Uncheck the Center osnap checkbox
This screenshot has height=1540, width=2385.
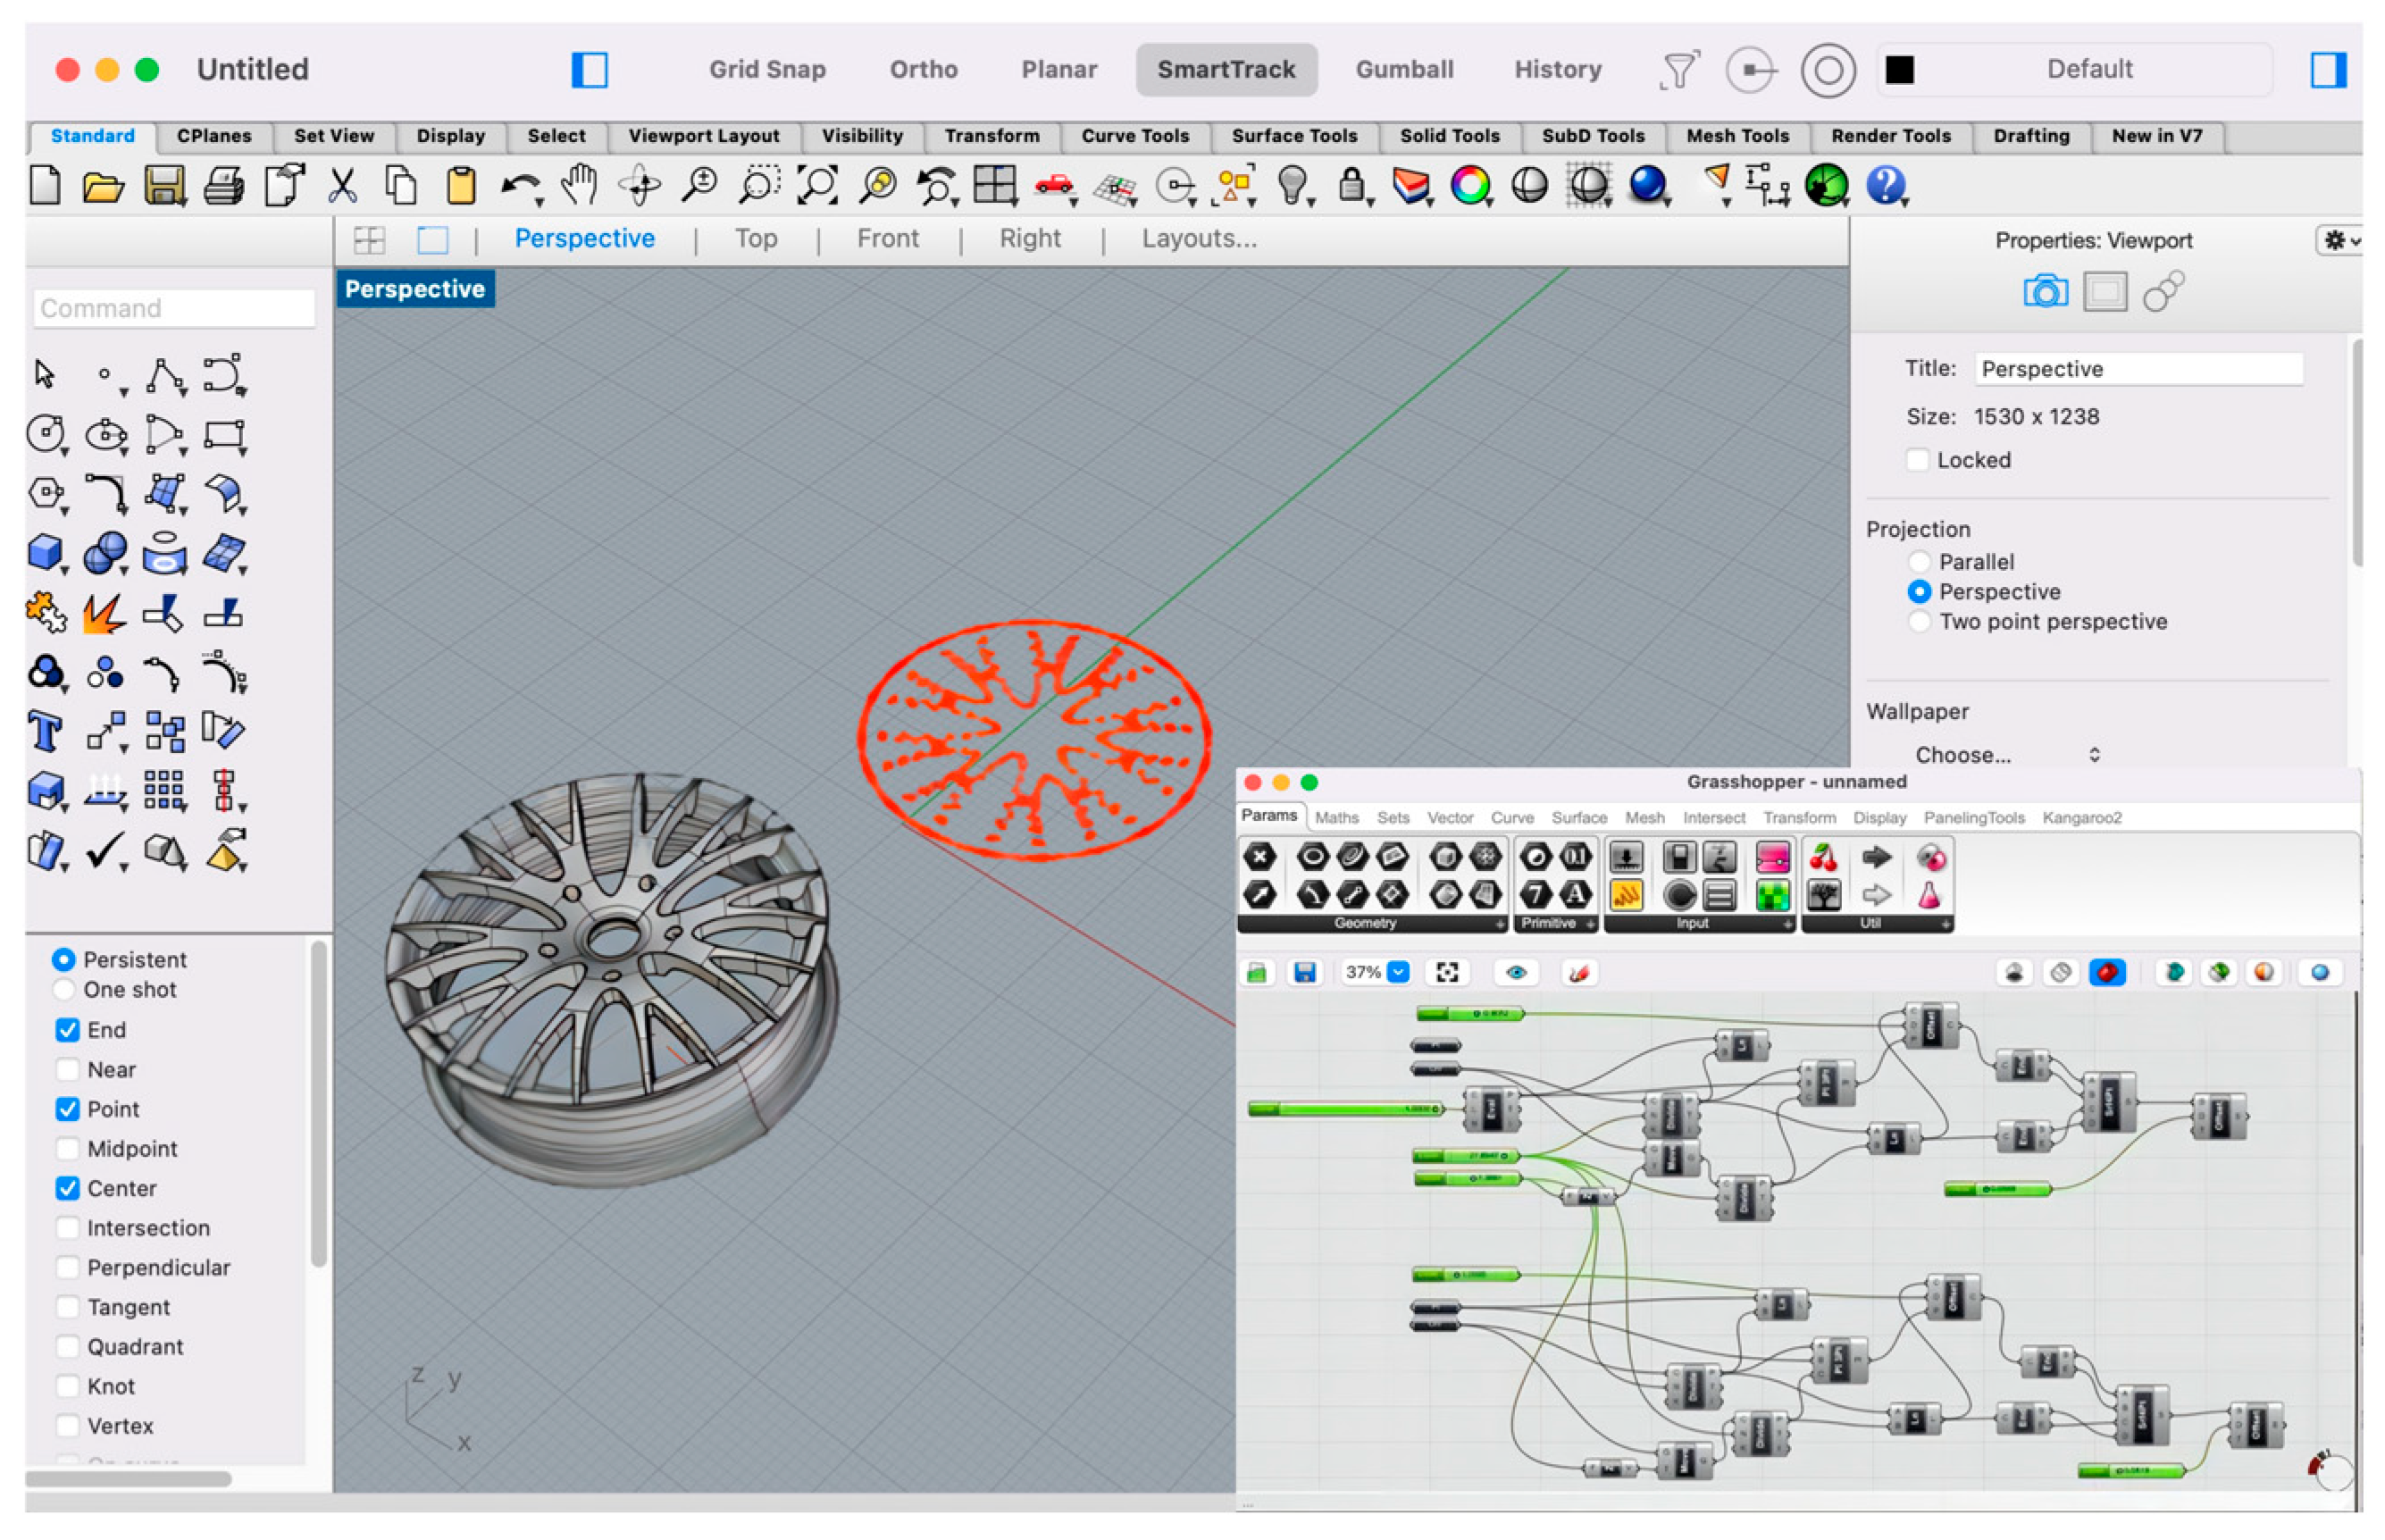click(67, 1188)
